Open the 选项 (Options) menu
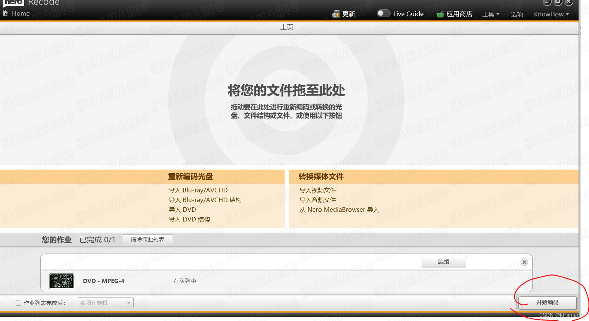The width and height of the screenshot is (589, 321). click(517, 14)
